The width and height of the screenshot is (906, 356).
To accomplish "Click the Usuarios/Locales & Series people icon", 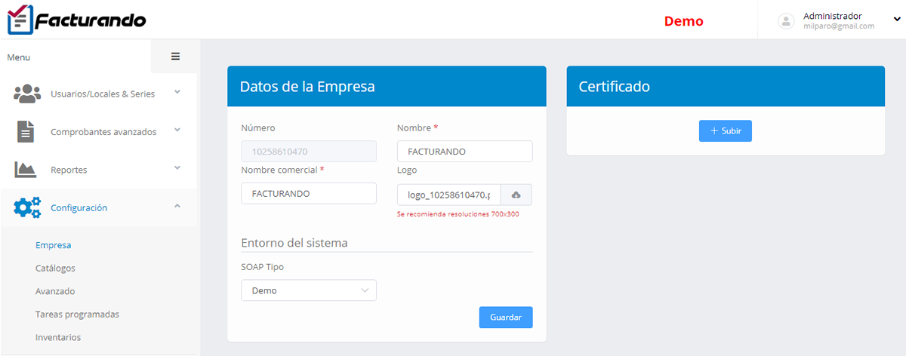I will click(x=27, y=94).
